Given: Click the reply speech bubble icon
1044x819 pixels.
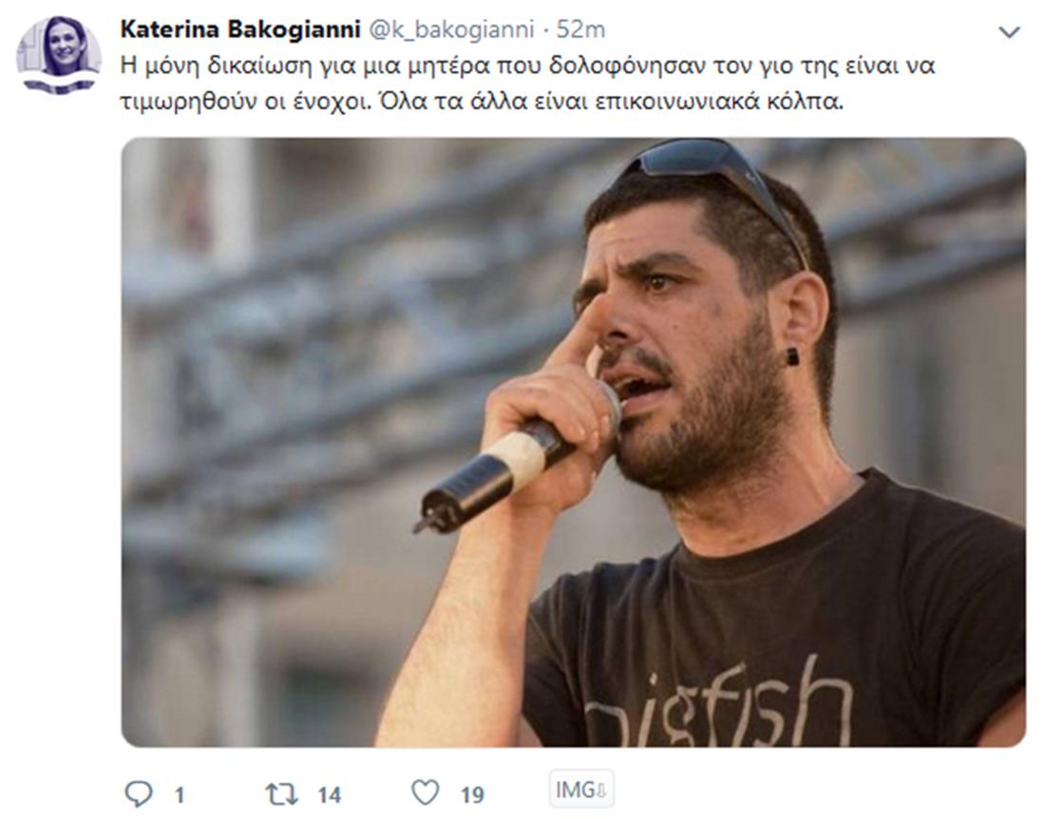Looking at the screenshot, I should [x=139, y=793].
